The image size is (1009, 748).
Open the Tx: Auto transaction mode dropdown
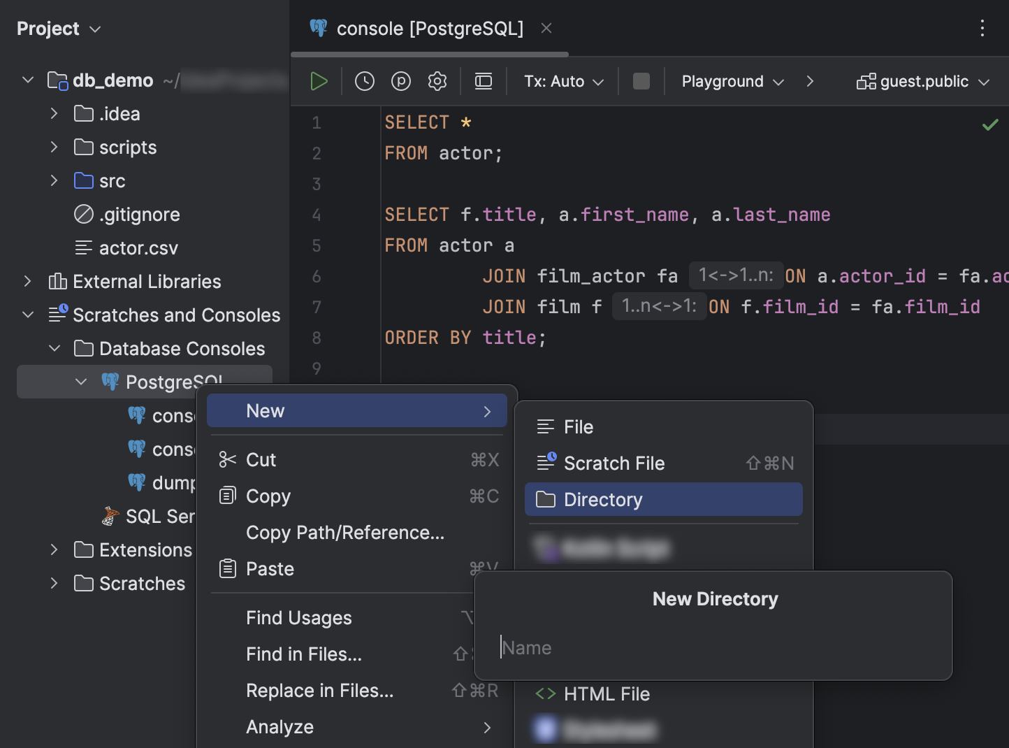point(561,81)
